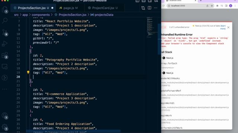Select the app breadcrumb
This screenshot has width=238, height=133.
[25, 15]
